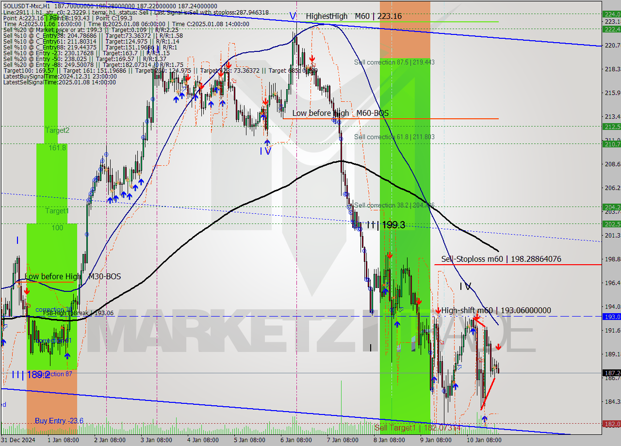This screenshot has width=621, height=446.
Task: Click the LatestSellSignalTime:2025.01.08 14:00:00 line
Action: tap(60, 82)
